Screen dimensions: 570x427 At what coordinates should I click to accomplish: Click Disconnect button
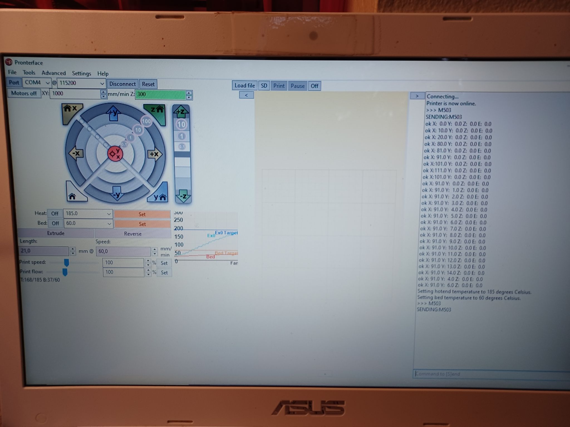[122, 84]
